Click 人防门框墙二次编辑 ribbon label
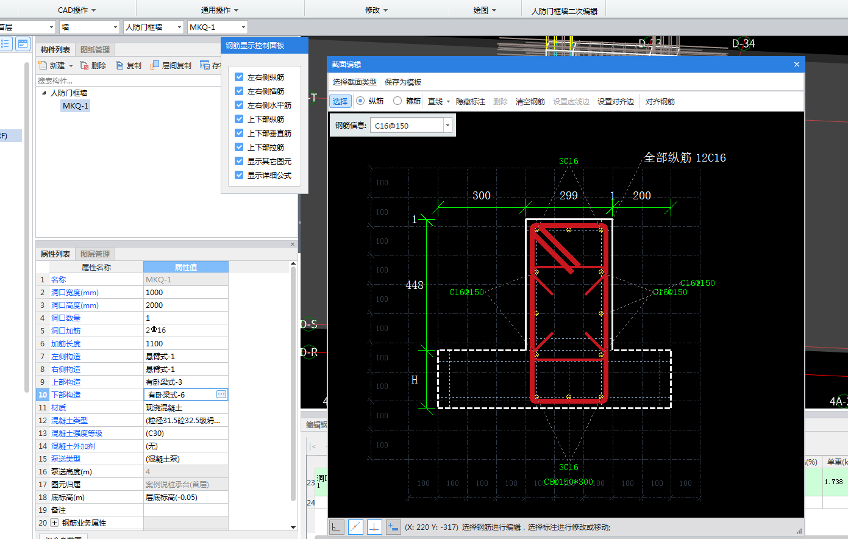The width and height of the screenshot is (848, 539). point(565,11)
